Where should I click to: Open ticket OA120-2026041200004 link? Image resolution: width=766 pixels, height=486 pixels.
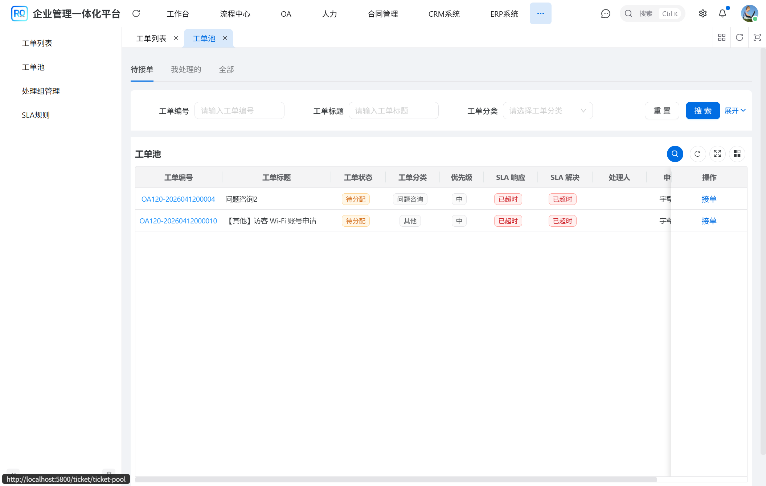coord(178,199)
